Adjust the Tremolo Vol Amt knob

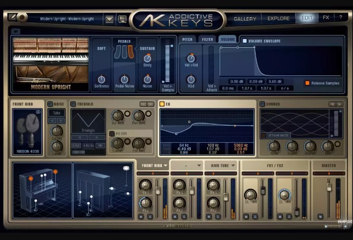pos(117,116)
